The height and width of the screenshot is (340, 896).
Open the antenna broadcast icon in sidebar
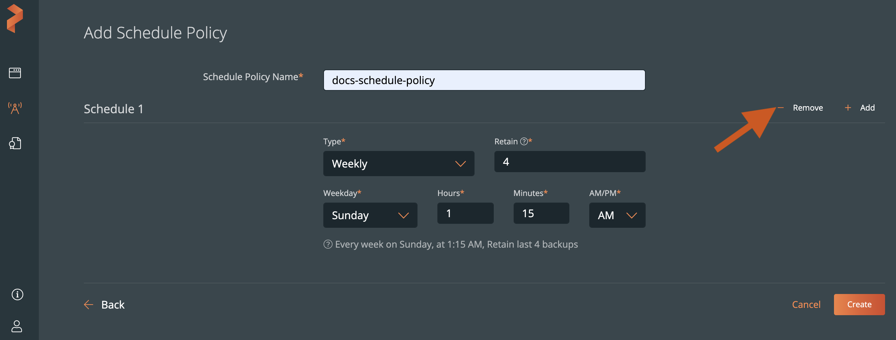(15, 108)
